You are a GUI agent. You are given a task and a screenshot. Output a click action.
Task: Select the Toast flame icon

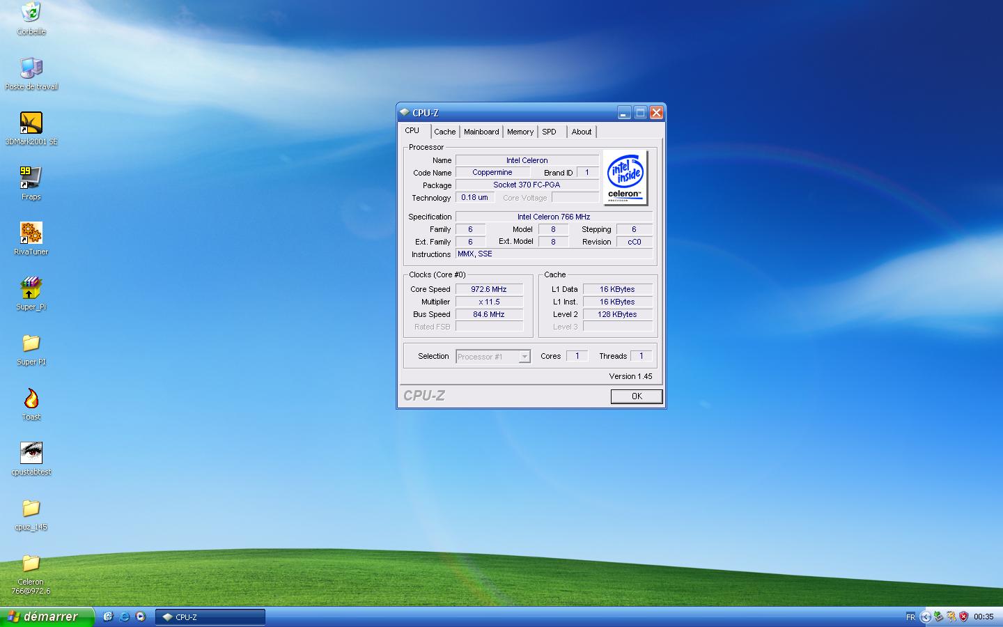[31, 398]
